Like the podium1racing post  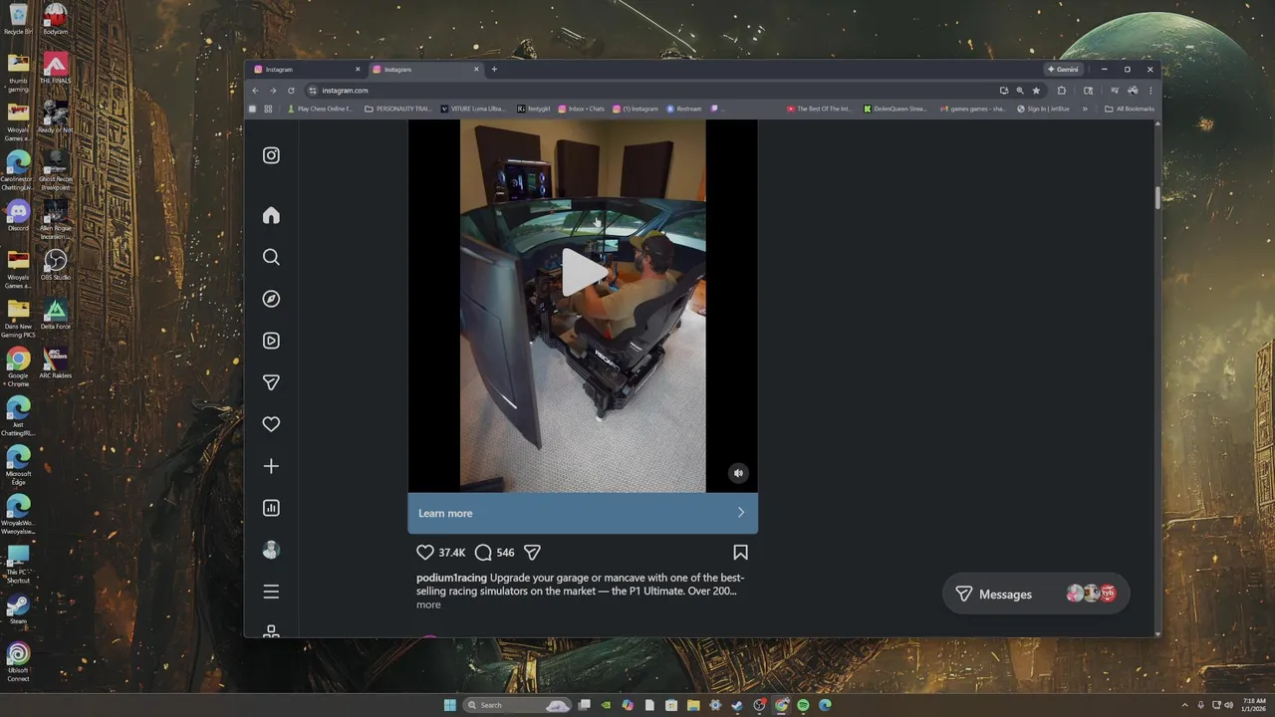click(425, 553)
